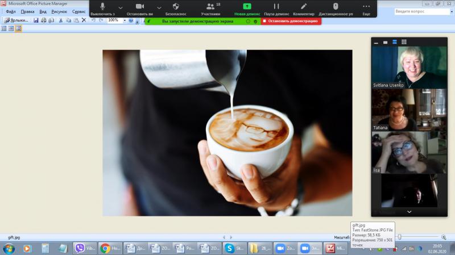Open Дистанционное управление remote control
This screenshot has height=255, width=455.
coord(336,9)
